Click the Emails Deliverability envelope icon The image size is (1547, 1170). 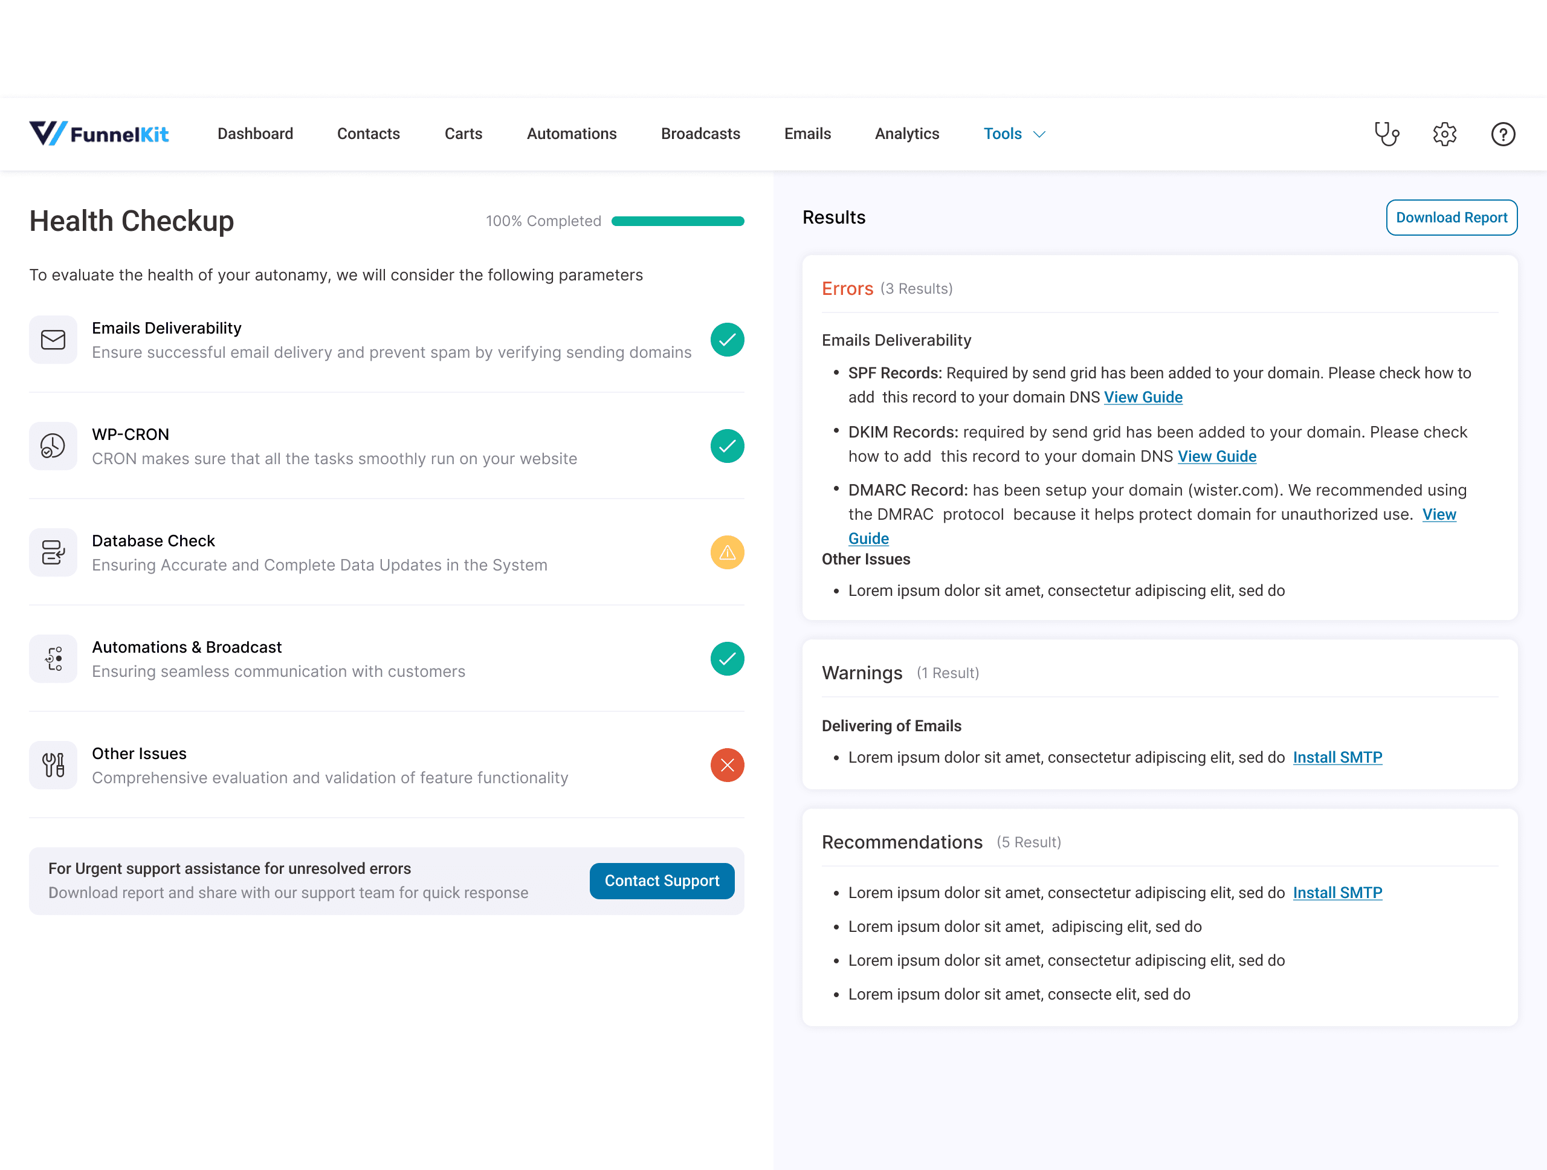(53, 340)
